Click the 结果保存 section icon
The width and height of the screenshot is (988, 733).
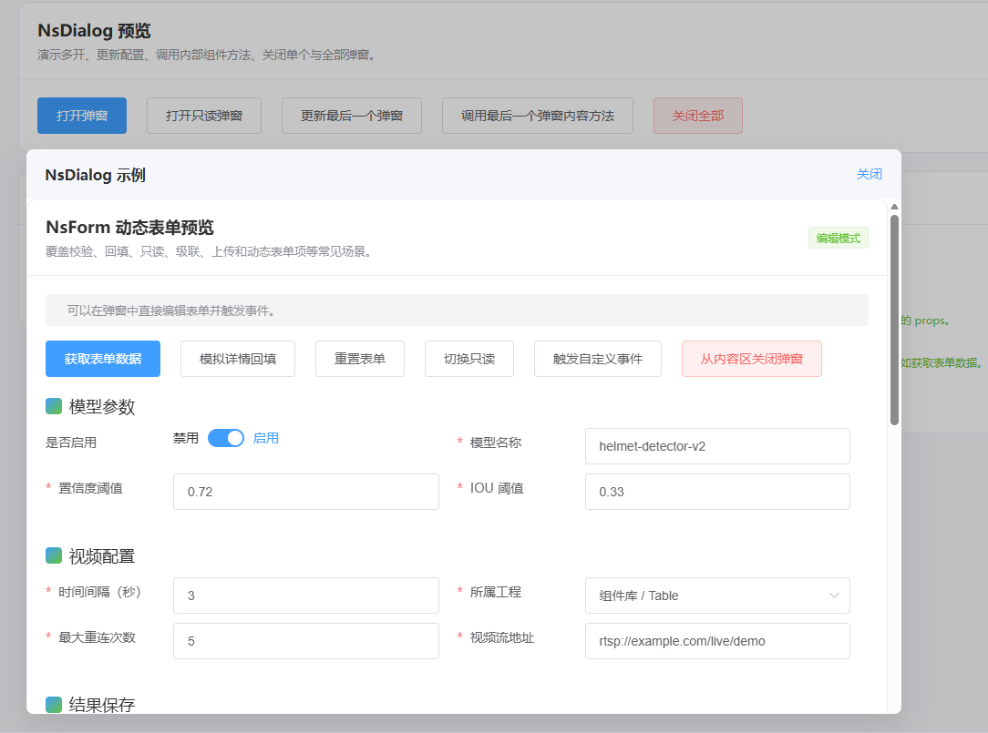tap(54, 705)
